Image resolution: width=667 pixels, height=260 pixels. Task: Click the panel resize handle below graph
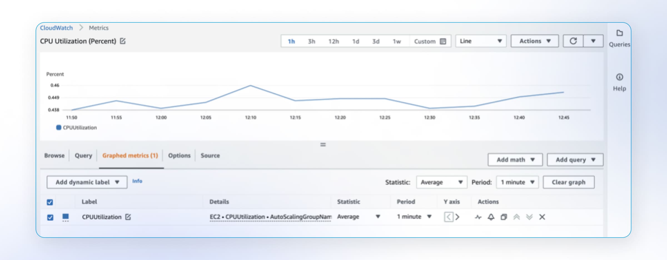323,144
